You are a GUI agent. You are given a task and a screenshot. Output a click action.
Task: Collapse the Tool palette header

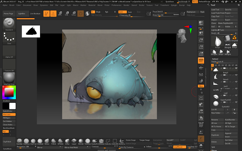pyautogui.click(x=213, y=5)
